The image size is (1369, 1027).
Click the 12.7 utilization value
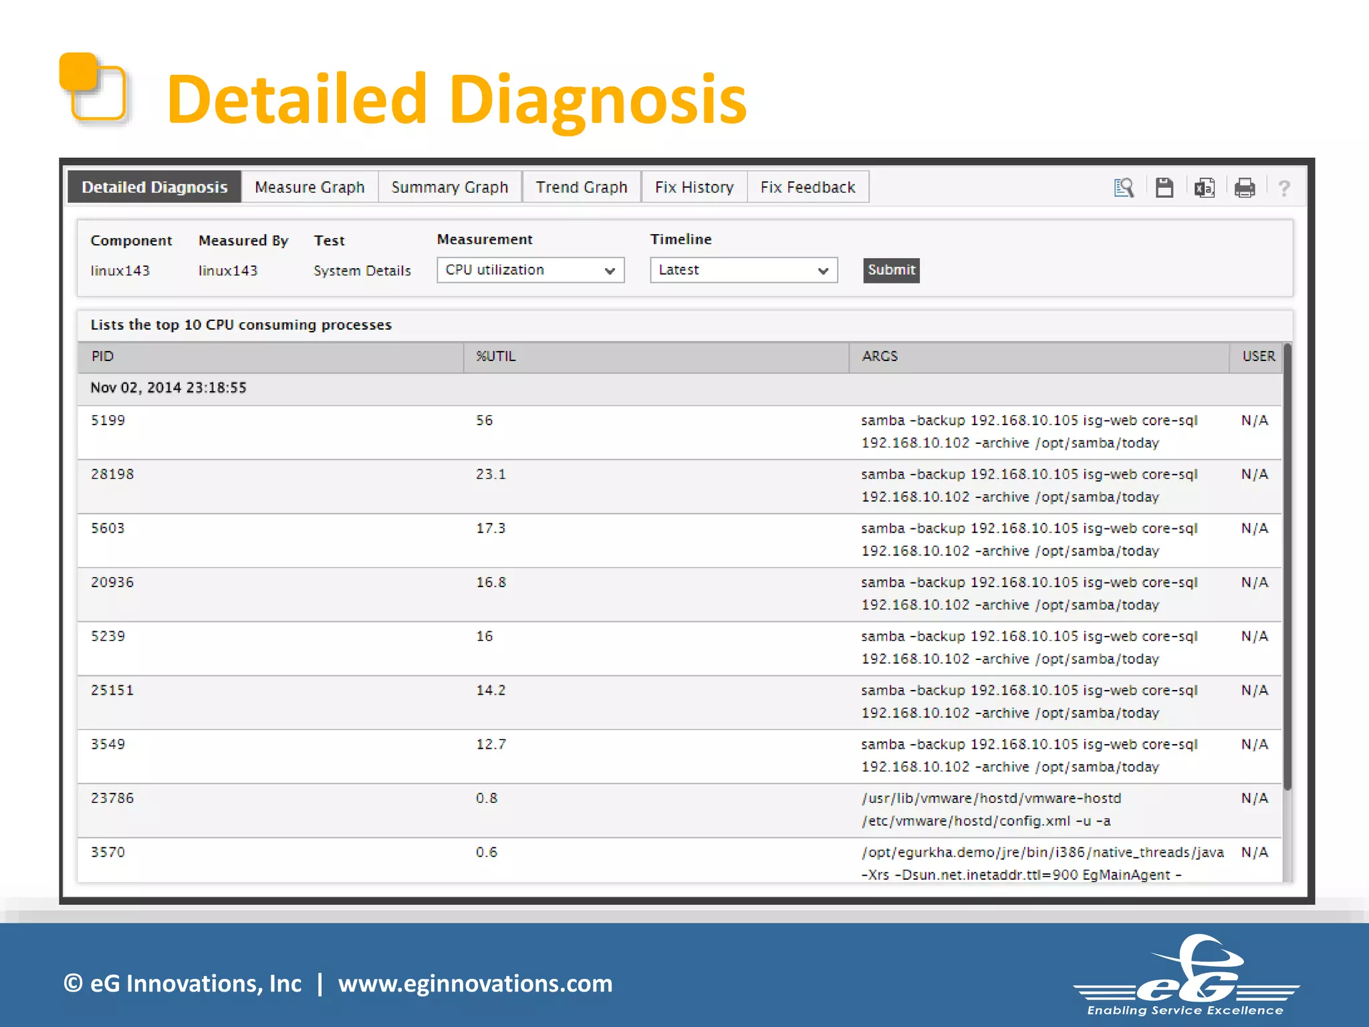point(491,745)
